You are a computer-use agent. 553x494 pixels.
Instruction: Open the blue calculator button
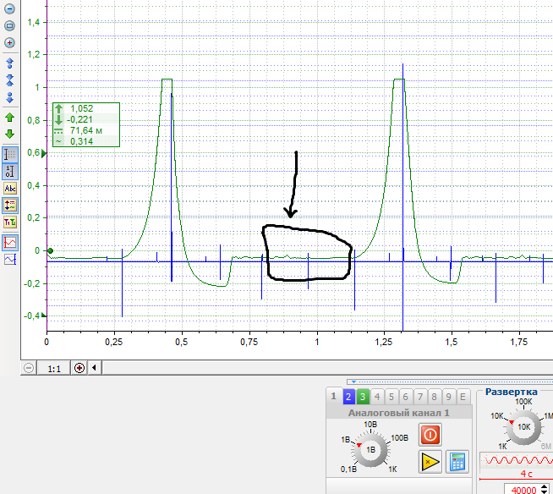tap(457, 462)
